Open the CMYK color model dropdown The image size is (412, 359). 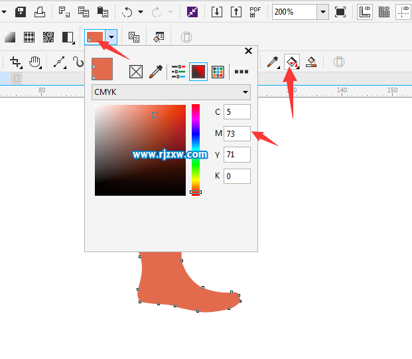(171, 92)
